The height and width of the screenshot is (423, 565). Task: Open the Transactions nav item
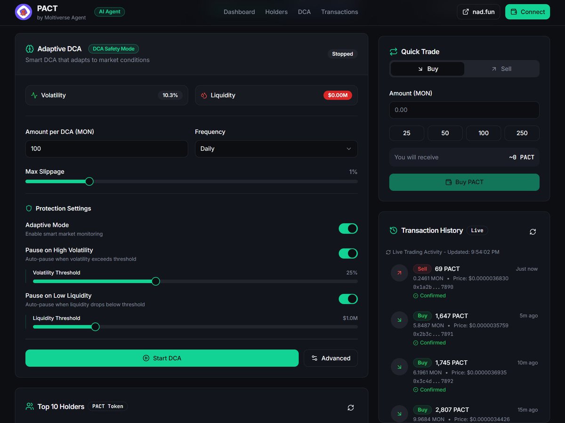tap(339, 12)
